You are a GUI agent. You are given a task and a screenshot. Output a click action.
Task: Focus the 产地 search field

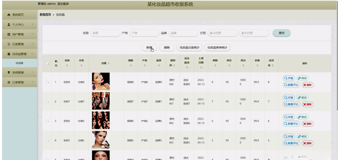pos(144,33)
